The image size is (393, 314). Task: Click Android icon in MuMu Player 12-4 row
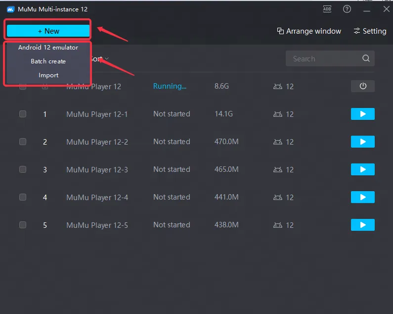278,198
